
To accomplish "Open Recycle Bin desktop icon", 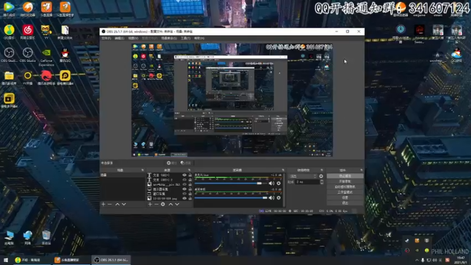I will click(x=46, y=238).
